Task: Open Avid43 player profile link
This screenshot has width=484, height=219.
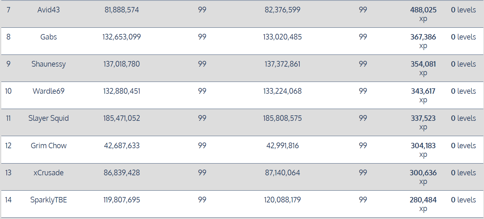Action: point(49,10)
